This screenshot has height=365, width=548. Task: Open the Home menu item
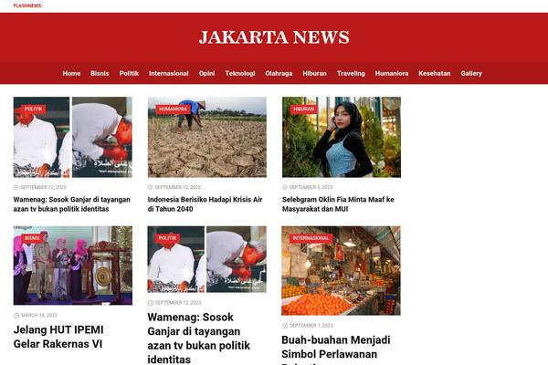71,73
